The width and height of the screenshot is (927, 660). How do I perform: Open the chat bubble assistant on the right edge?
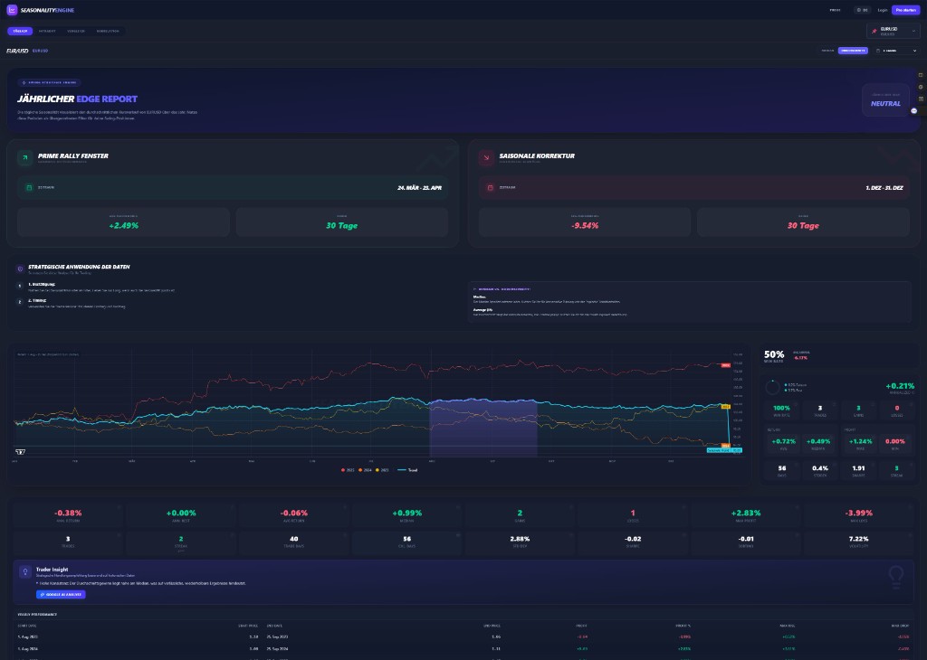point(915,110)
